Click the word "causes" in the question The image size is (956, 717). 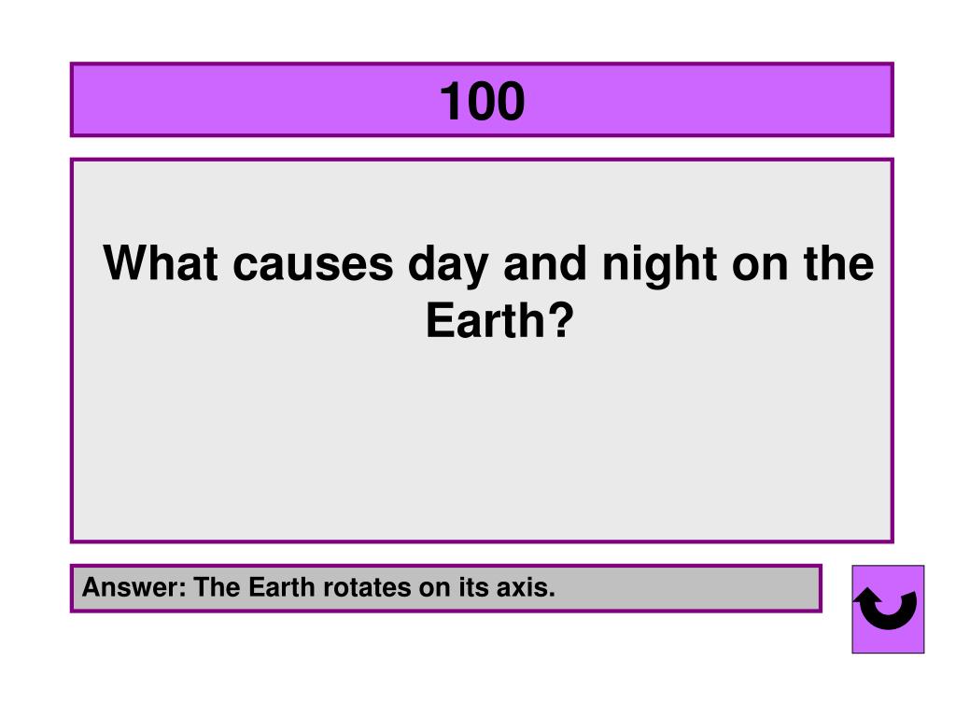[x=314, y=265]
